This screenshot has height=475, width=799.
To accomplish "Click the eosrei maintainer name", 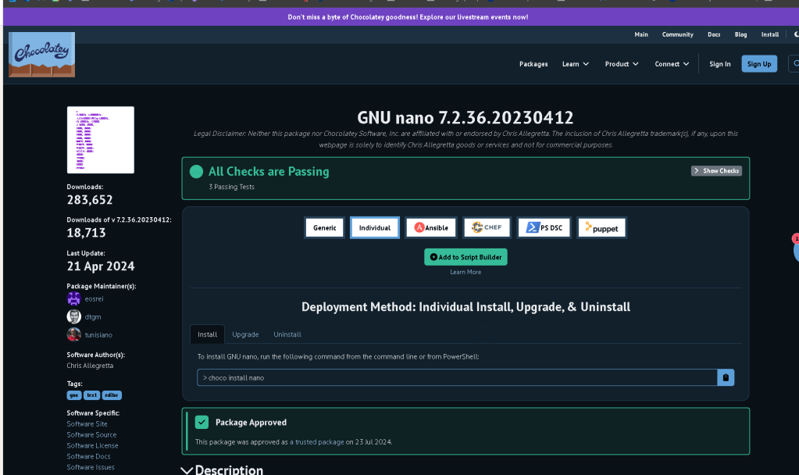I will pyautogui.click(x=95, y=299).
